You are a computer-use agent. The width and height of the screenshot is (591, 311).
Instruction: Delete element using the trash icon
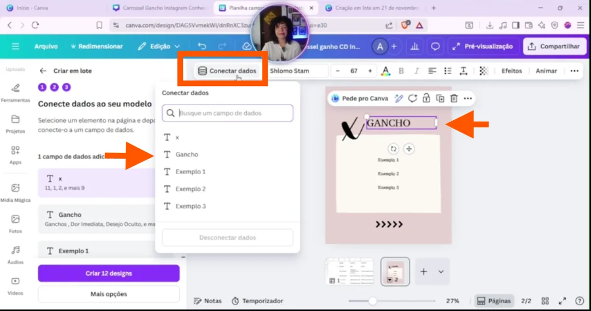tap(454, 98)
